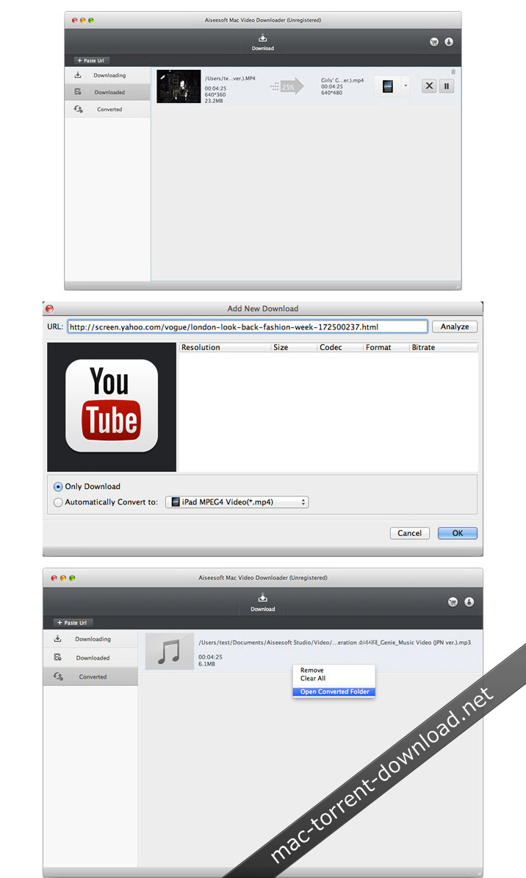Image resolution: width=526 pixels, height=878 pixels.
Task: Click Download toolbar icon in the 25% conversion window
Action: pyautogui.click(x=262, y=42)
